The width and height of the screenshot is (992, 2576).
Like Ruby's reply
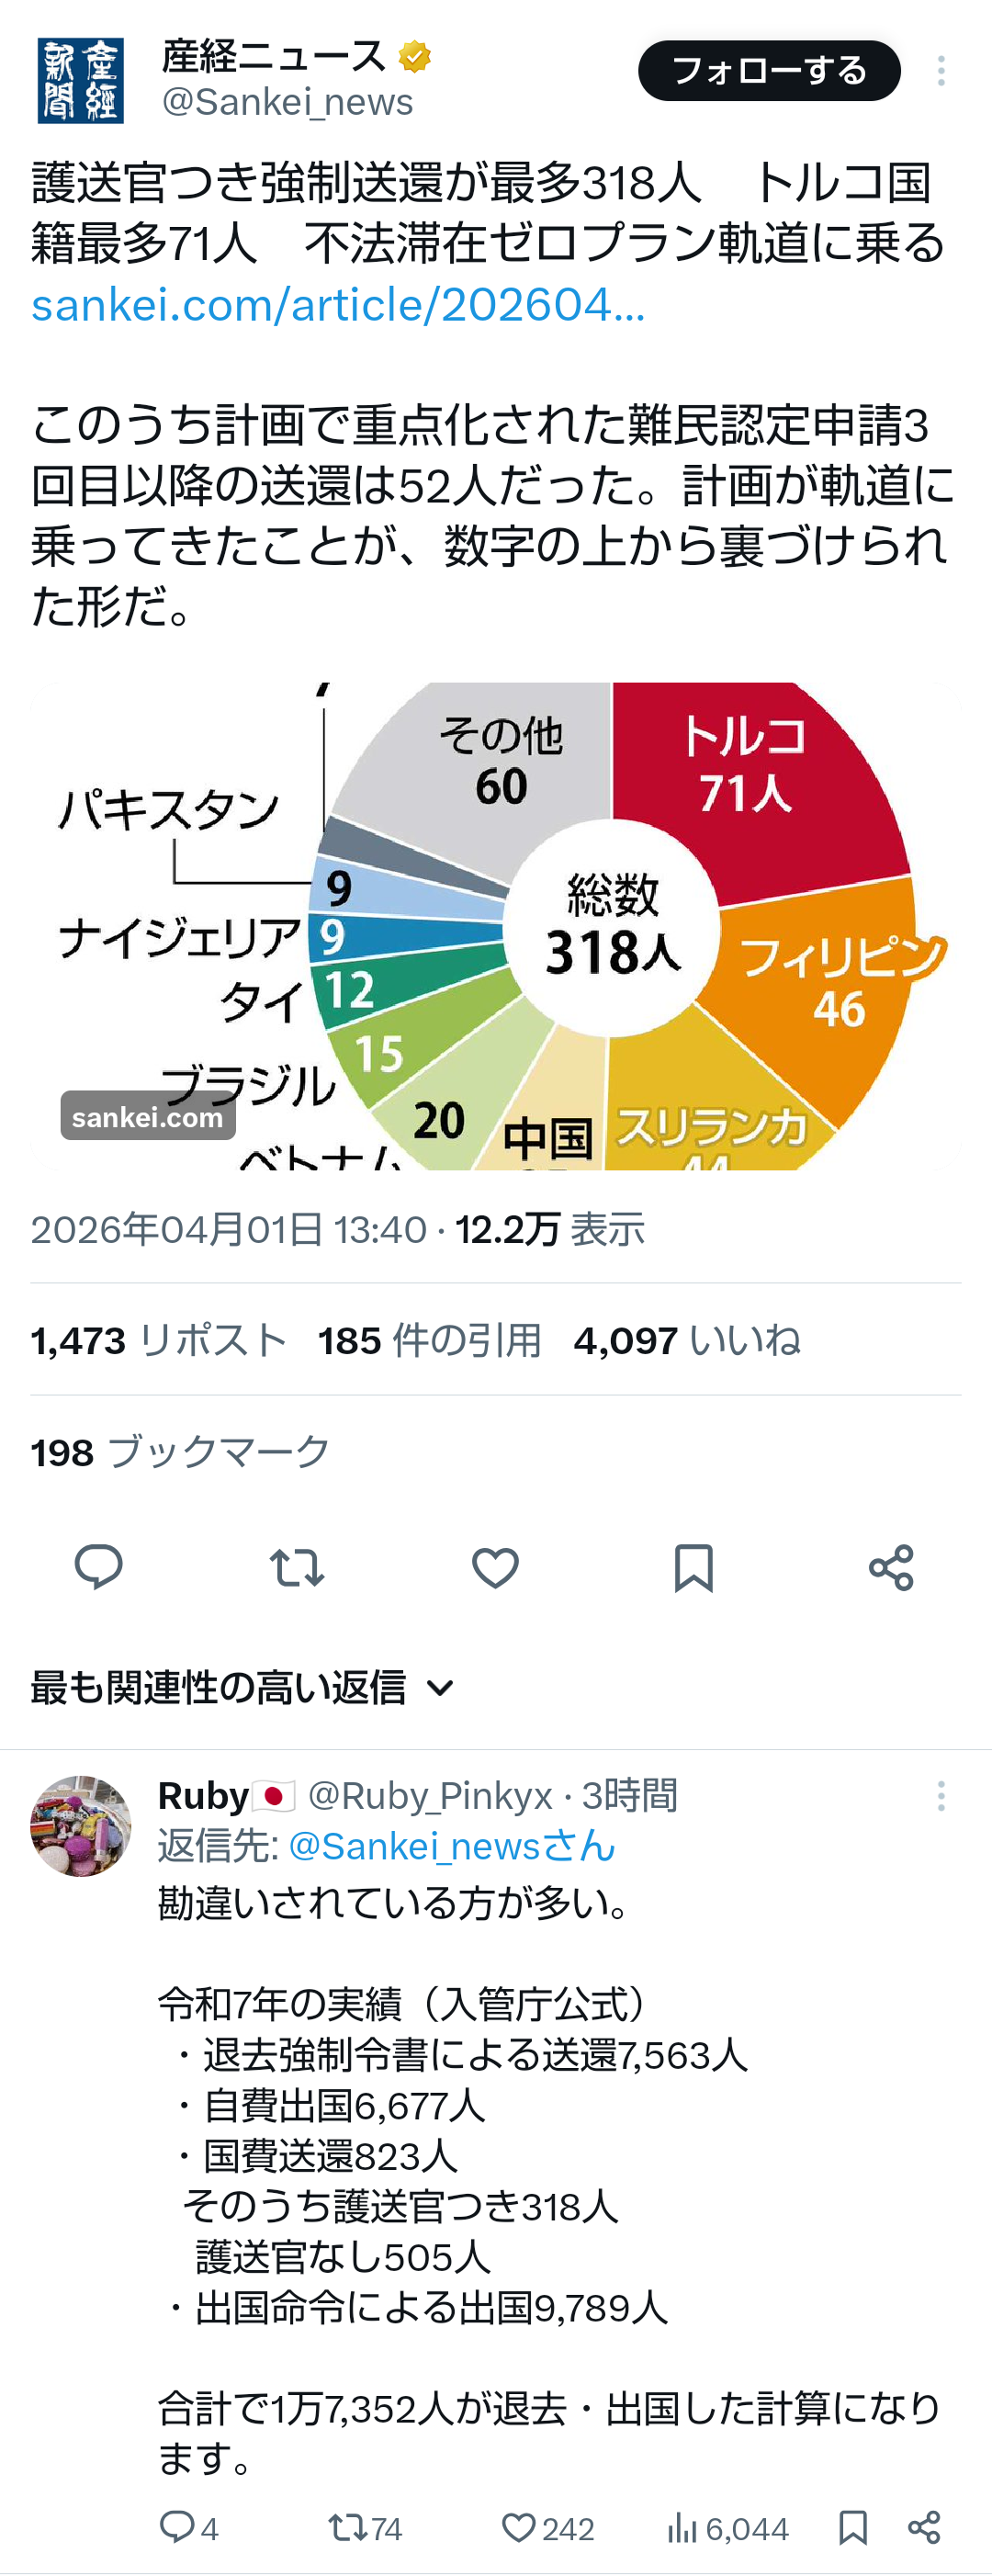pyautogui.click(x=518, y=2528)
